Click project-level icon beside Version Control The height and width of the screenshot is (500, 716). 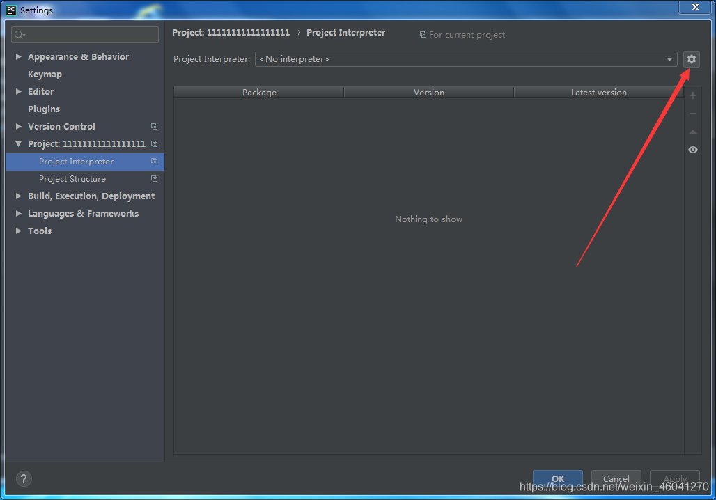click(x=155, y=127)
